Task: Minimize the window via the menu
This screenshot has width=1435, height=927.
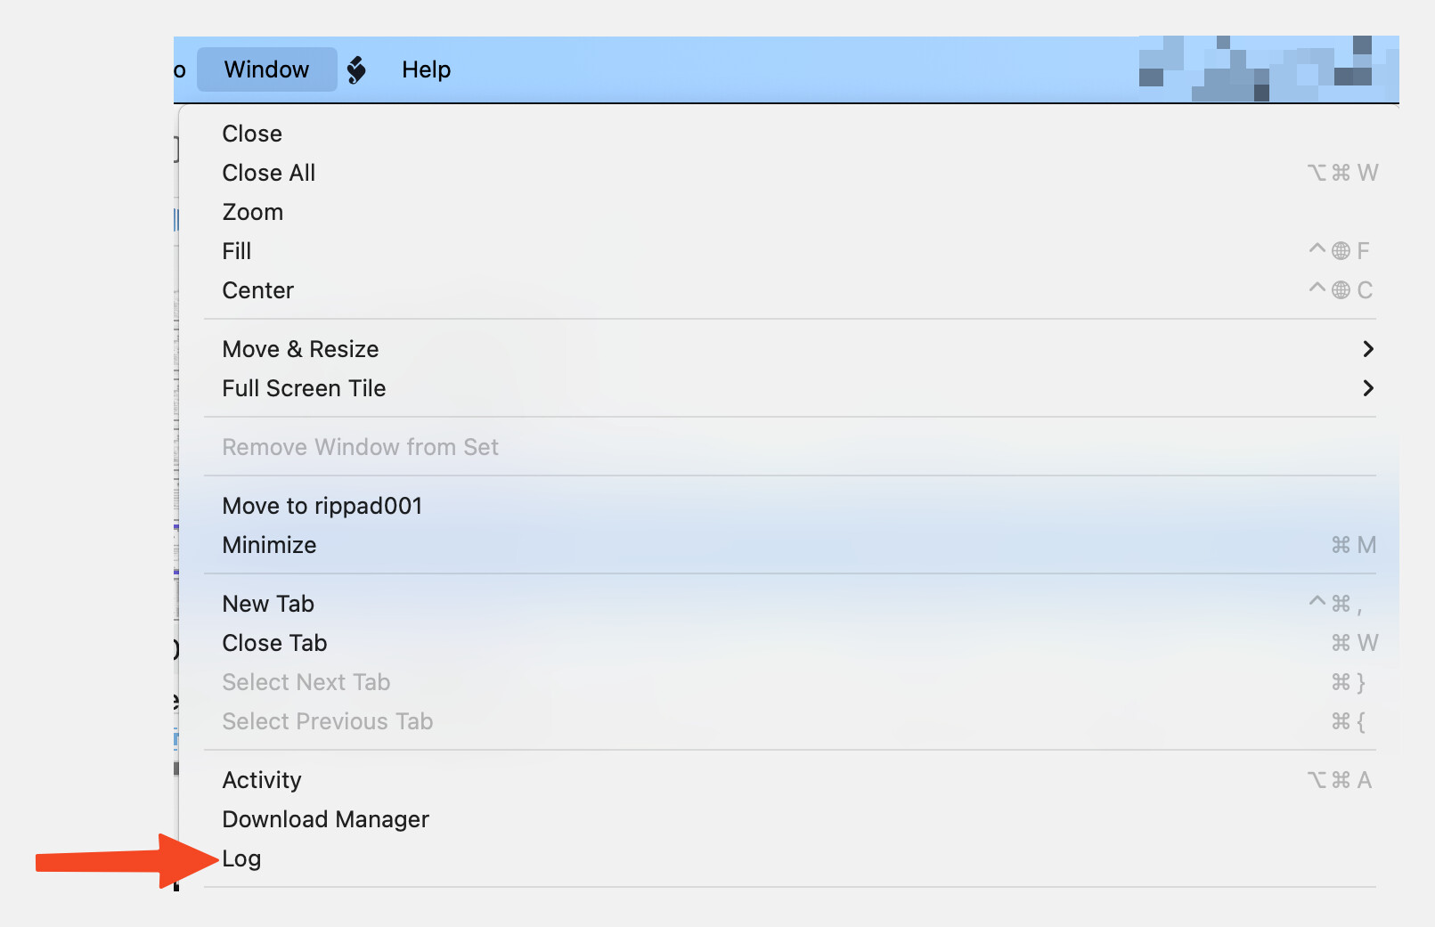Action: click(270, 545)
